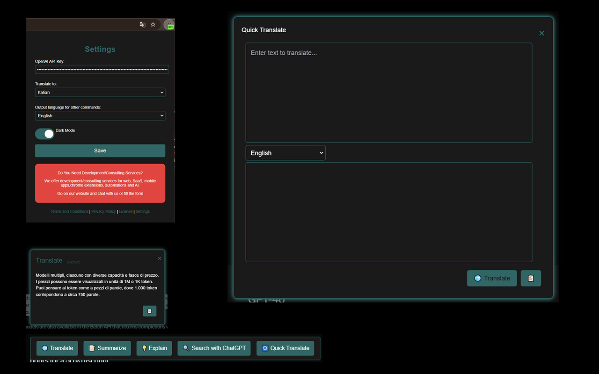Screen dimensions: 599x374
Task: Focus the 'Enter text to translate' field
Action: 388,93
